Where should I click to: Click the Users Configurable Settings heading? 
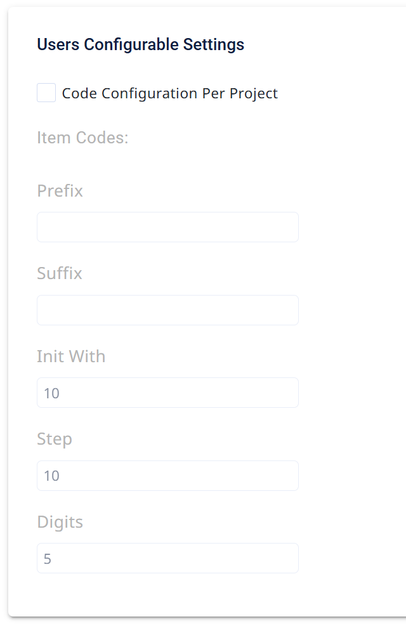tap(141, 44)
